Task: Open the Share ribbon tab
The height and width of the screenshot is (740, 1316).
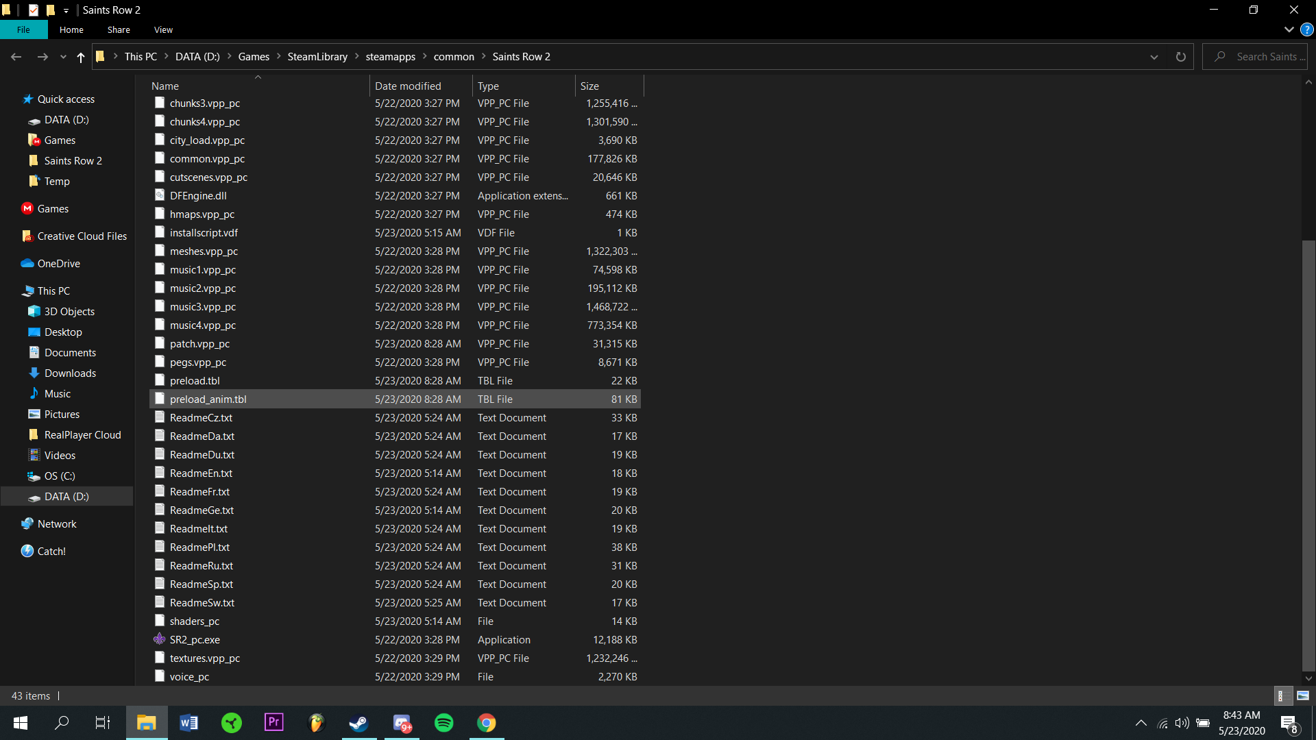Action: [119, 29]
